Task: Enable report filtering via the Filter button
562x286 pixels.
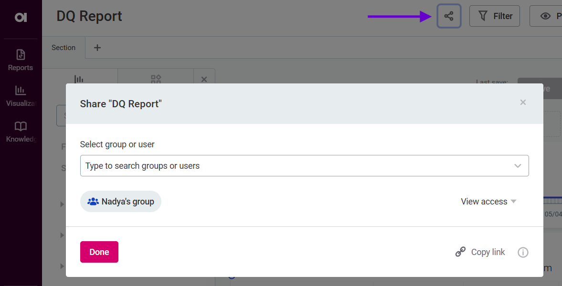Action: click(x=494, y=16)
